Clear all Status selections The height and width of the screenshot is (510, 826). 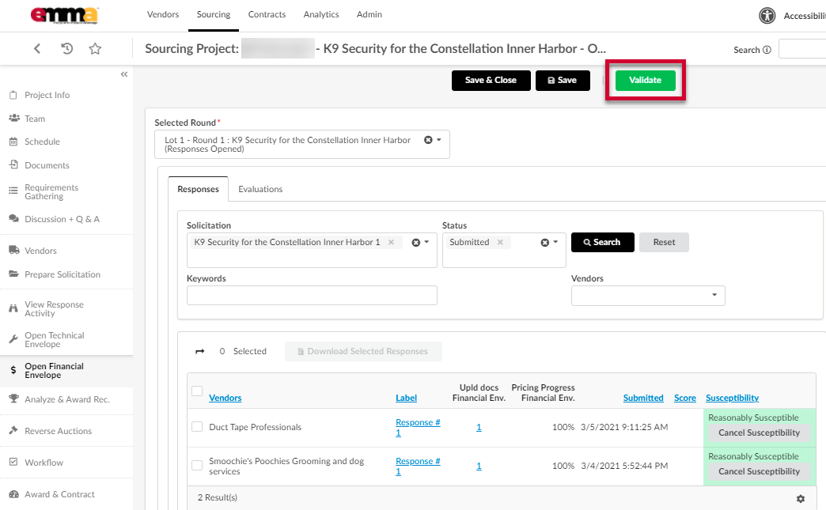544,243
